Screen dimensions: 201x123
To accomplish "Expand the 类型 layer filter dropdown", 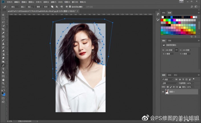I will [x=168, y=79].
